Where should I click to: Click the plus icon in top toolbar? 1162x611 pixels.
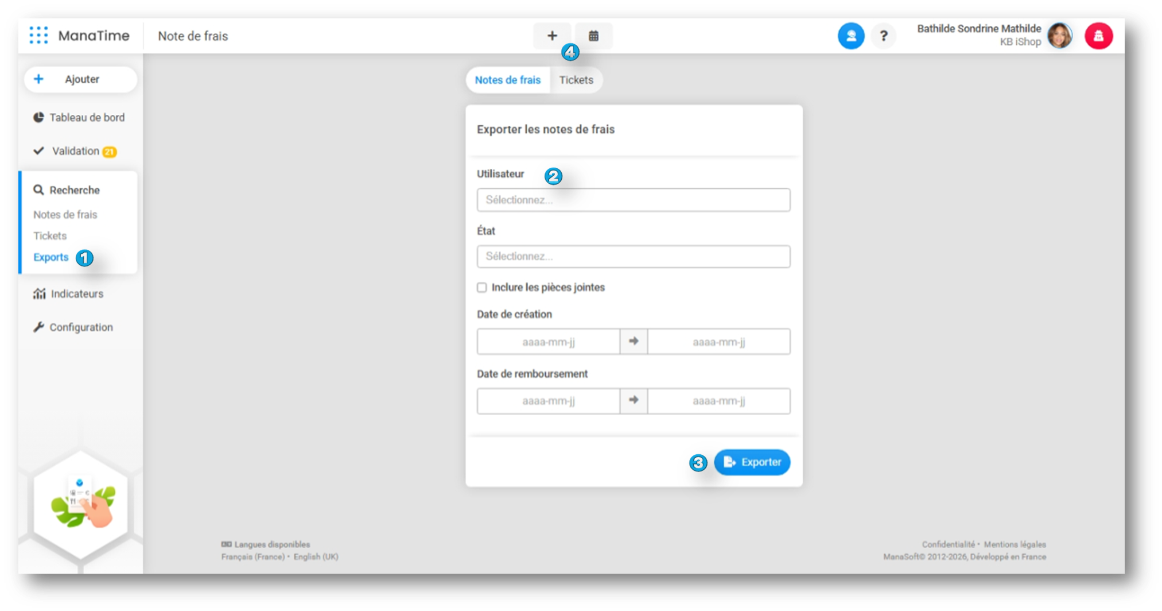pyautogui.click(x=551, y=36)
